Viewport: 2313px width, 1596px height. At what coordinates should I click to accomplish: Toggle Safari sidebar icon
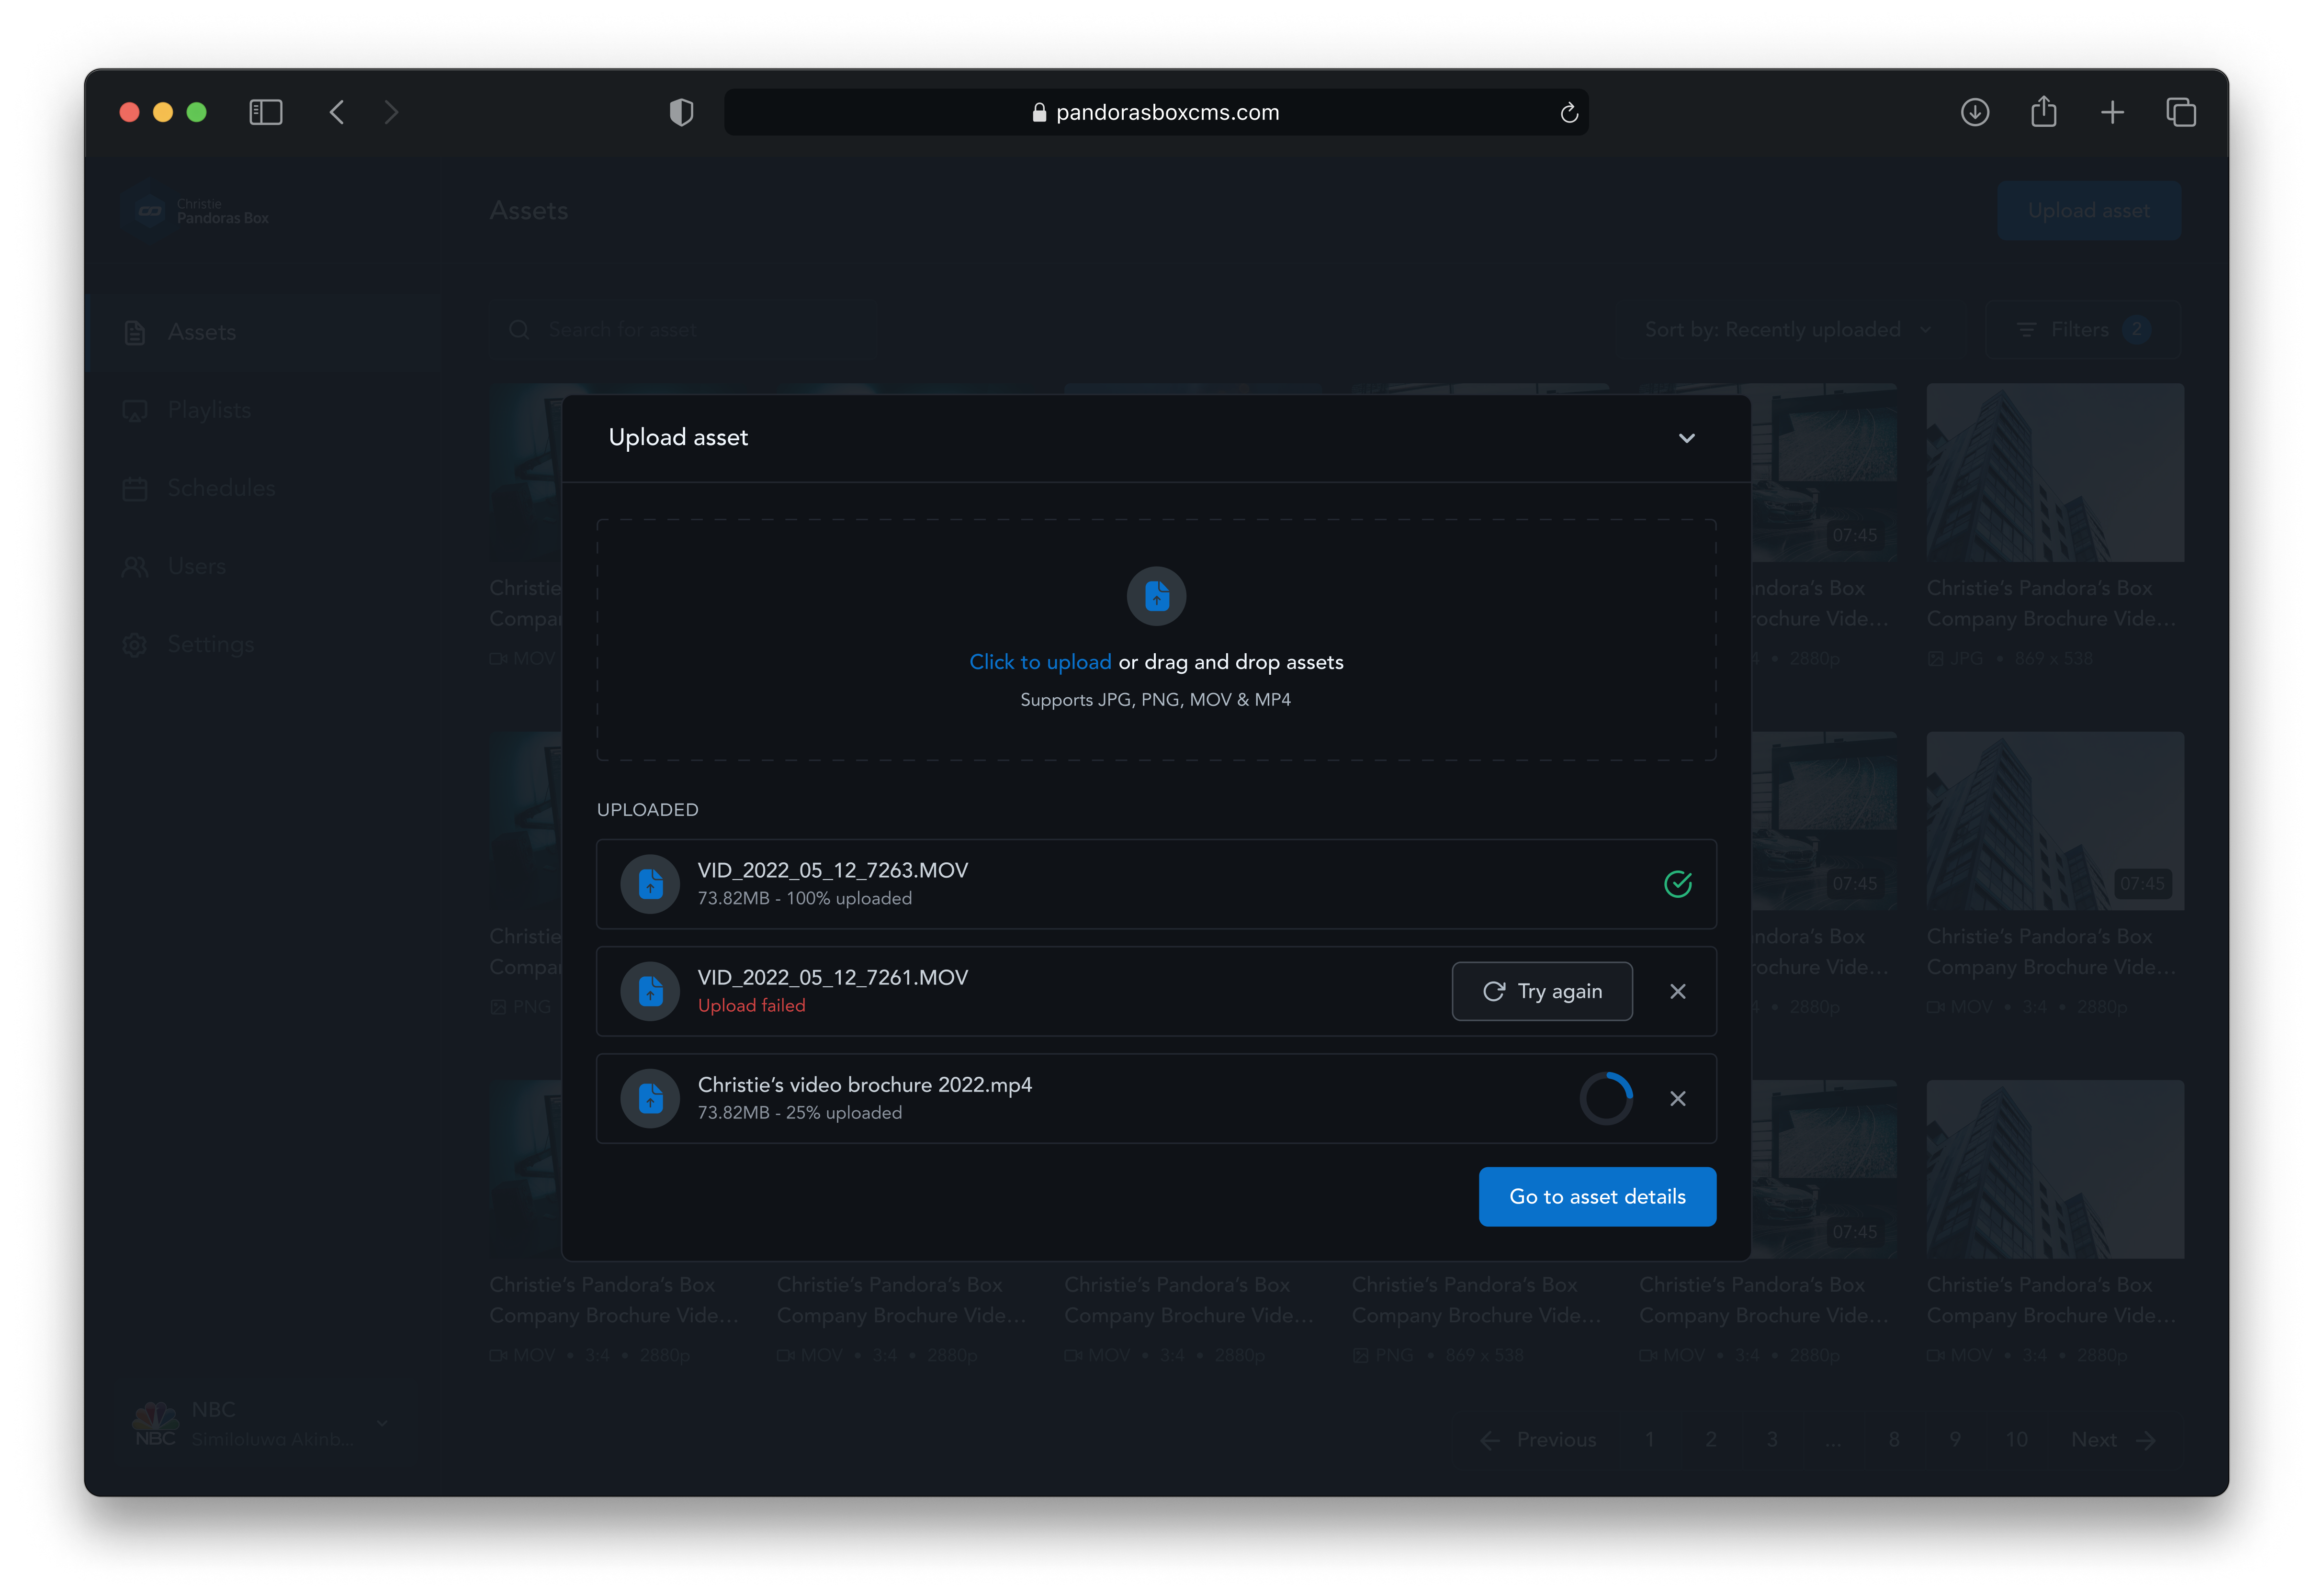(x=265, y=112)
